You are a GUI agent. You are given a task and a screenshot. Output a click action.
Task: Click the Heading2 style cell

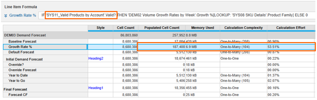pos(101,58)
